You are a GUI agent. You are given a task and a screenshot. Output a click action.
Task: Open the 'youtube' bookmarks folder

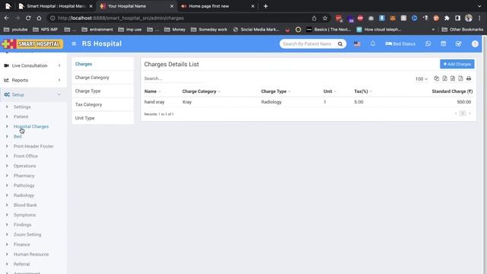click(15, 30)
